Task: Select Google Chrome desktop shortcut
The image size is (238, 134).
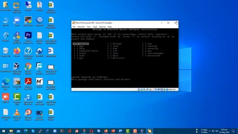Action: (x=28, y=68)
